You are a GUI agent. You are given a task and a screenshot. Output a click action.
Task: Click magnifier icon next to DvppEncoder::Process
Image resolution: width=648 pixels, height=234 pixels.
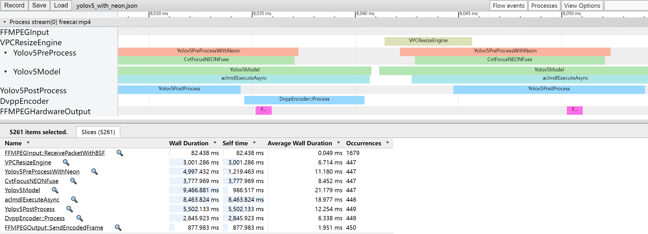[x=80, y=218]
